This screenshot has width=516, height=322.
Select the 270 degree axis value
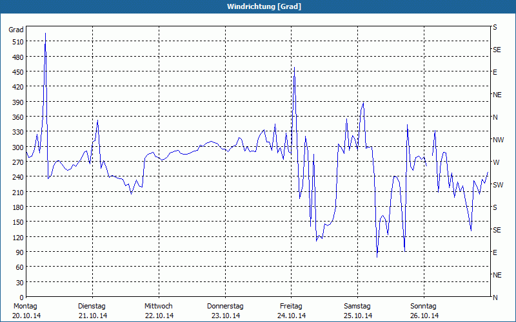pos(18,162)
